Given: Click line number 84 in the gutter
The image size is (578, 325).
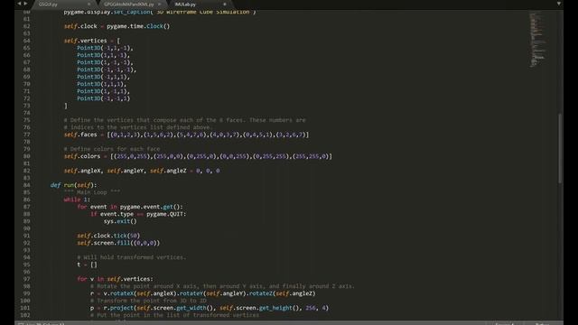Looking at the screenshot, I should (x=26, y=185).
